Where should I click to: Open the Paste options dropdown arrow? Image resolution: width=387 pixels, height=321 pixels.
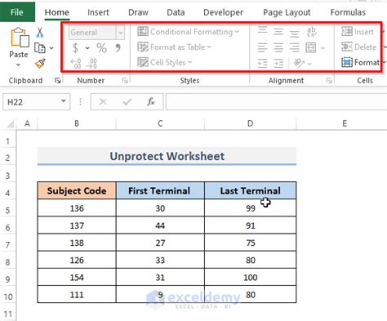18,65
